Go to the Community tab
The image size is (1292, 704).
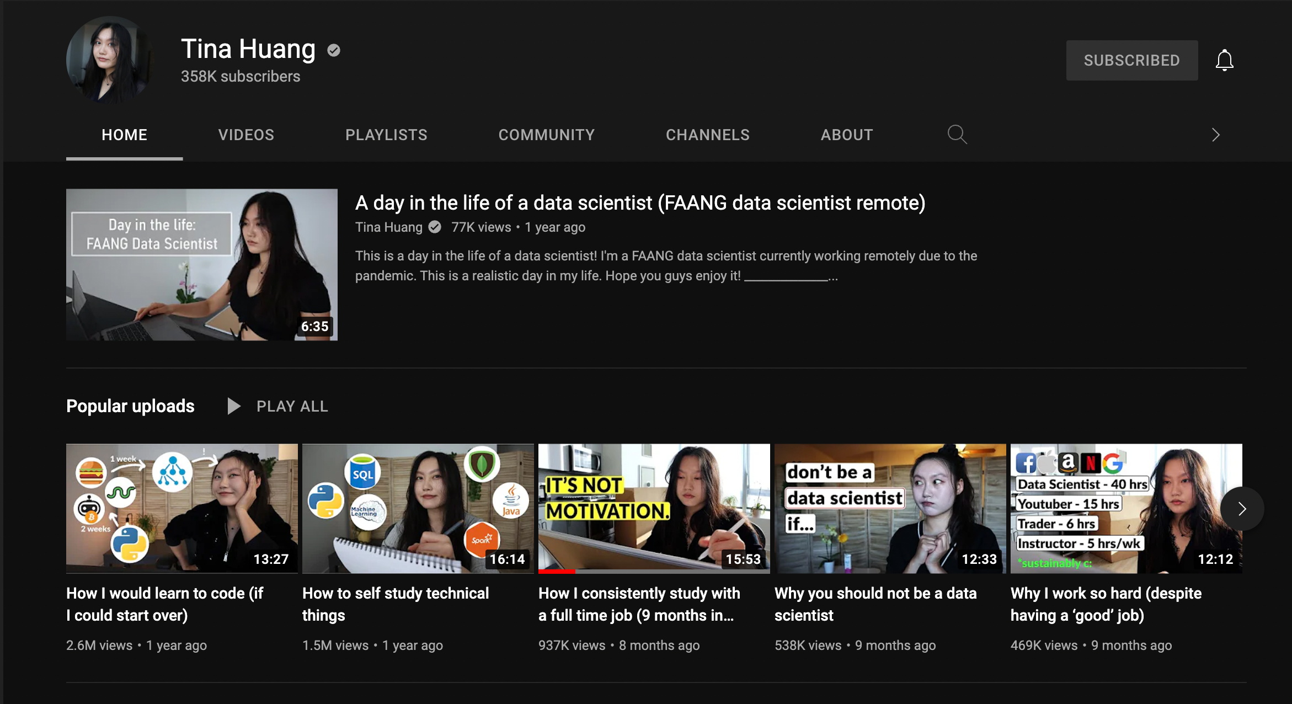tap(546, 135)
